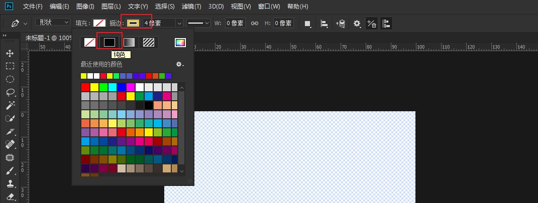Pick magenta swatch in first grid row
Viewport: 538px width, 203px height.
pyautogui.click(x=131, y=87)
